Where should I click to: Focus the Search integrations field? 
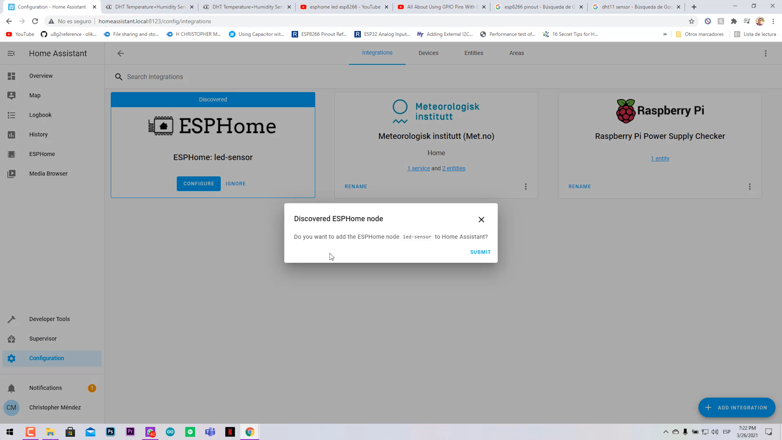155,77
